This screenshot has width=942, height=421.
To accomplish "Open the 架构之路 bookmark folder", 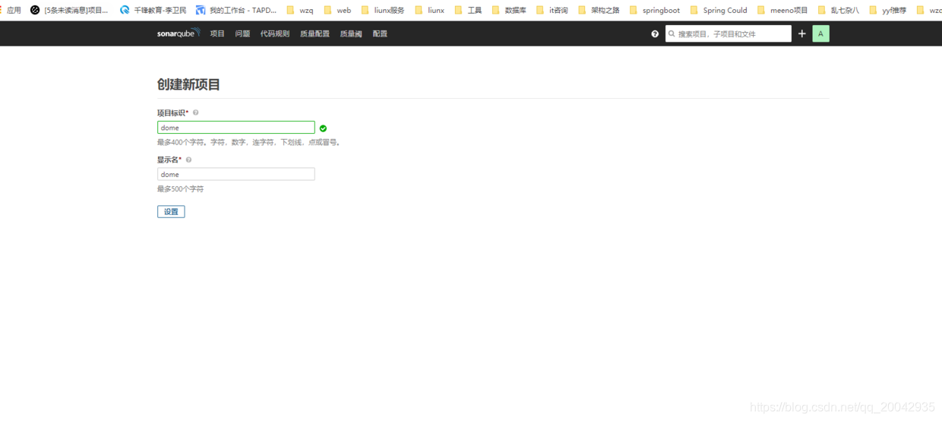I will (x=599, y=11).
